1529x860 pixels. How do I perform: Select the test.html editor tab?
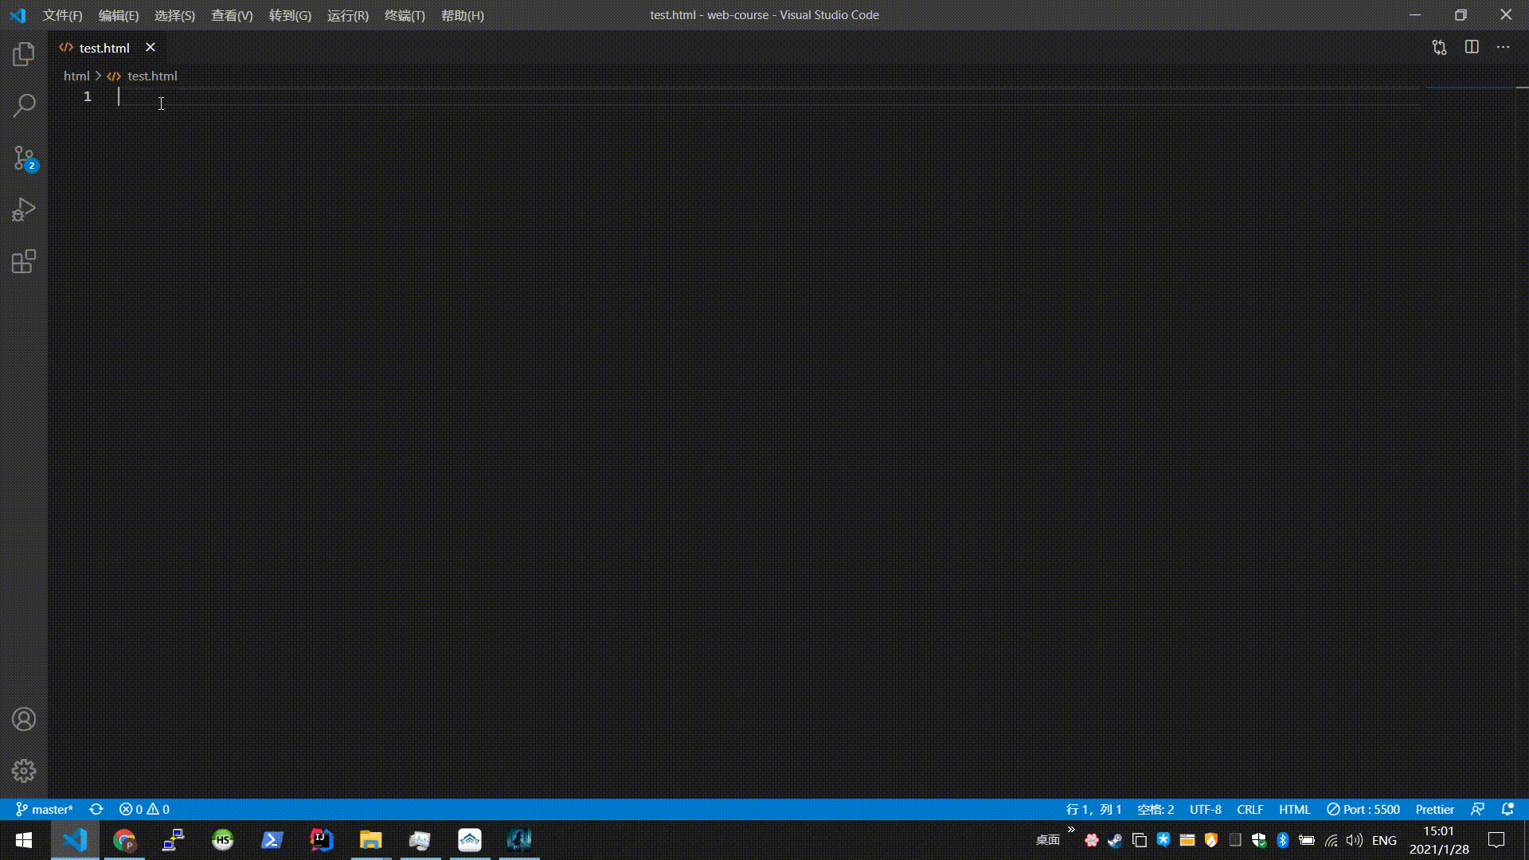tap(104, 48)
